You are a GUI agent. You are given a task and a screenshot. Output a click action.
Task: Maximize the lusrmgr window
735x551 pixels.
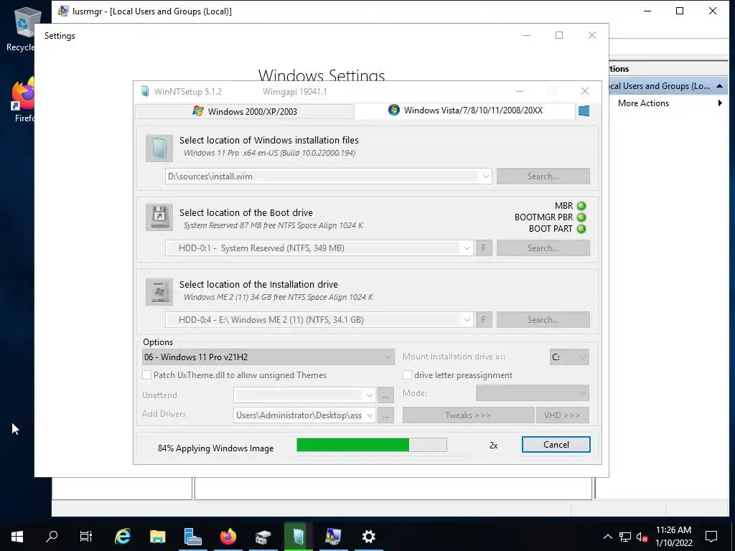coord(680,11)
